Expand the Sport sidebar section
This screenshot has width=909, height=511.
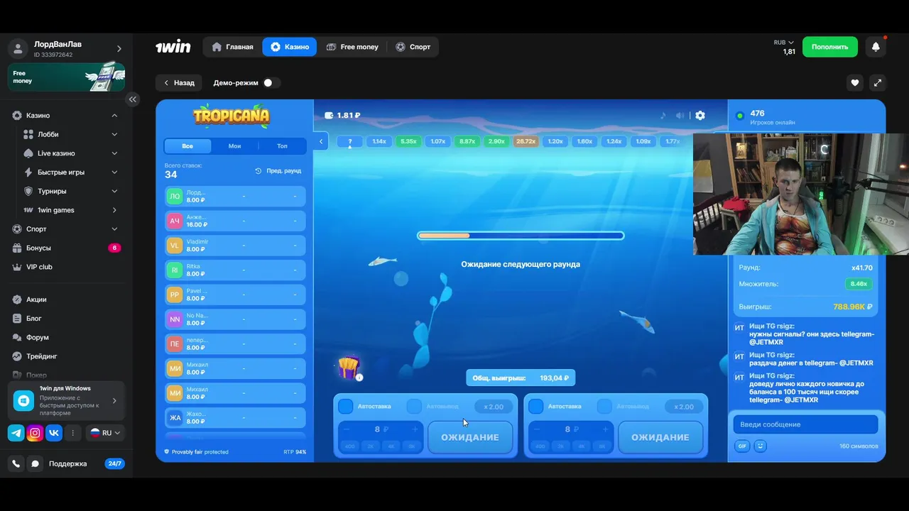(x=114, y=229)
